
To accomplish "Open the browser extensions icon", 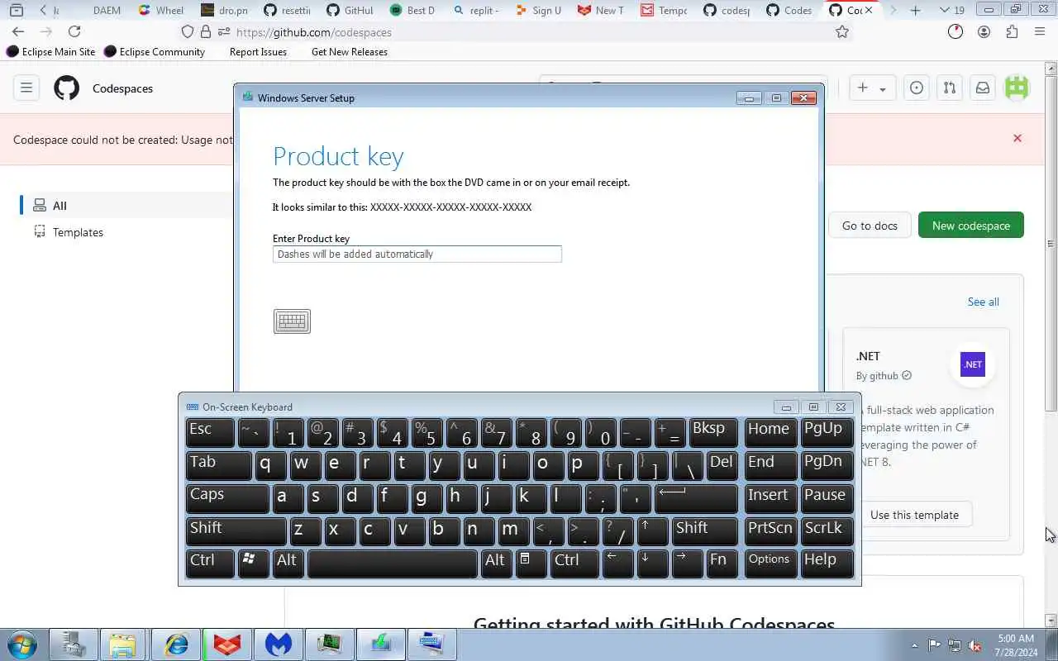I will [1012, 31].
